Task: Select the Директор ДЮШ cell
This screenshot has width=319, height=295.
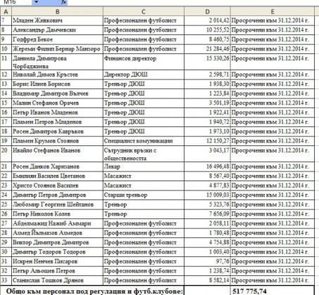Action: click(144, 74)
